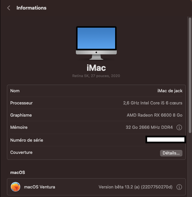Click the 'Nom' row label

point(15,91)
